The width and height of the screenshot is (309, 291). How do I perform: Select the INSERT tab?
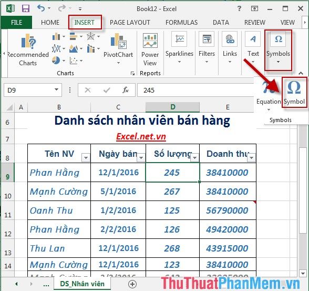(x=84, y=22)
